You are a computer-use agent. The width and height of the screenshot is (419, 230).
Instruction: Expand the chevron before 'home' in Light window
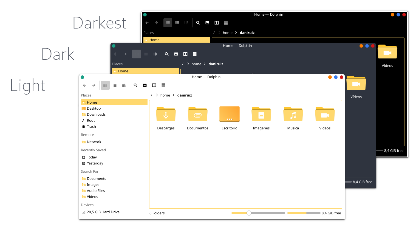click(x=157, y=95)
